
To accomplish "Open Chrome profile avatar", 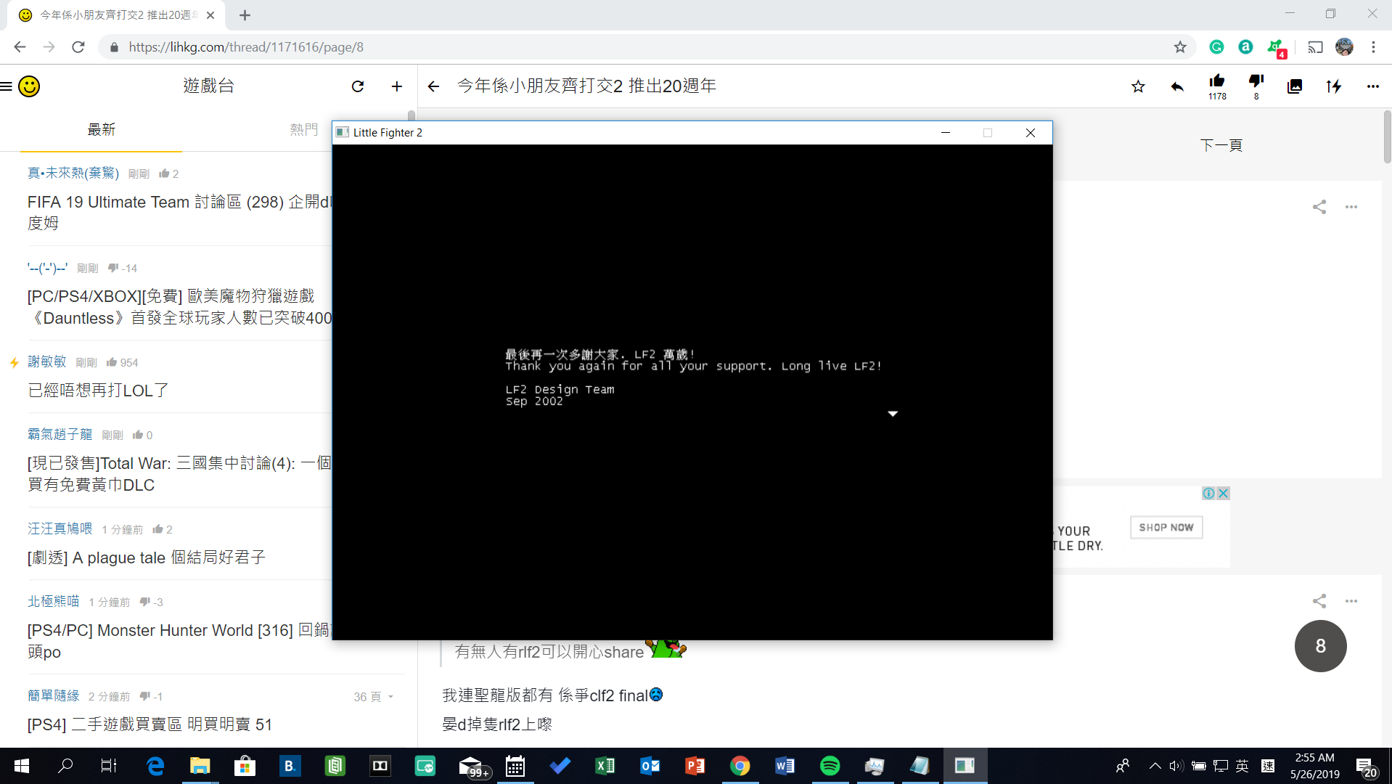I will 1344,47.
